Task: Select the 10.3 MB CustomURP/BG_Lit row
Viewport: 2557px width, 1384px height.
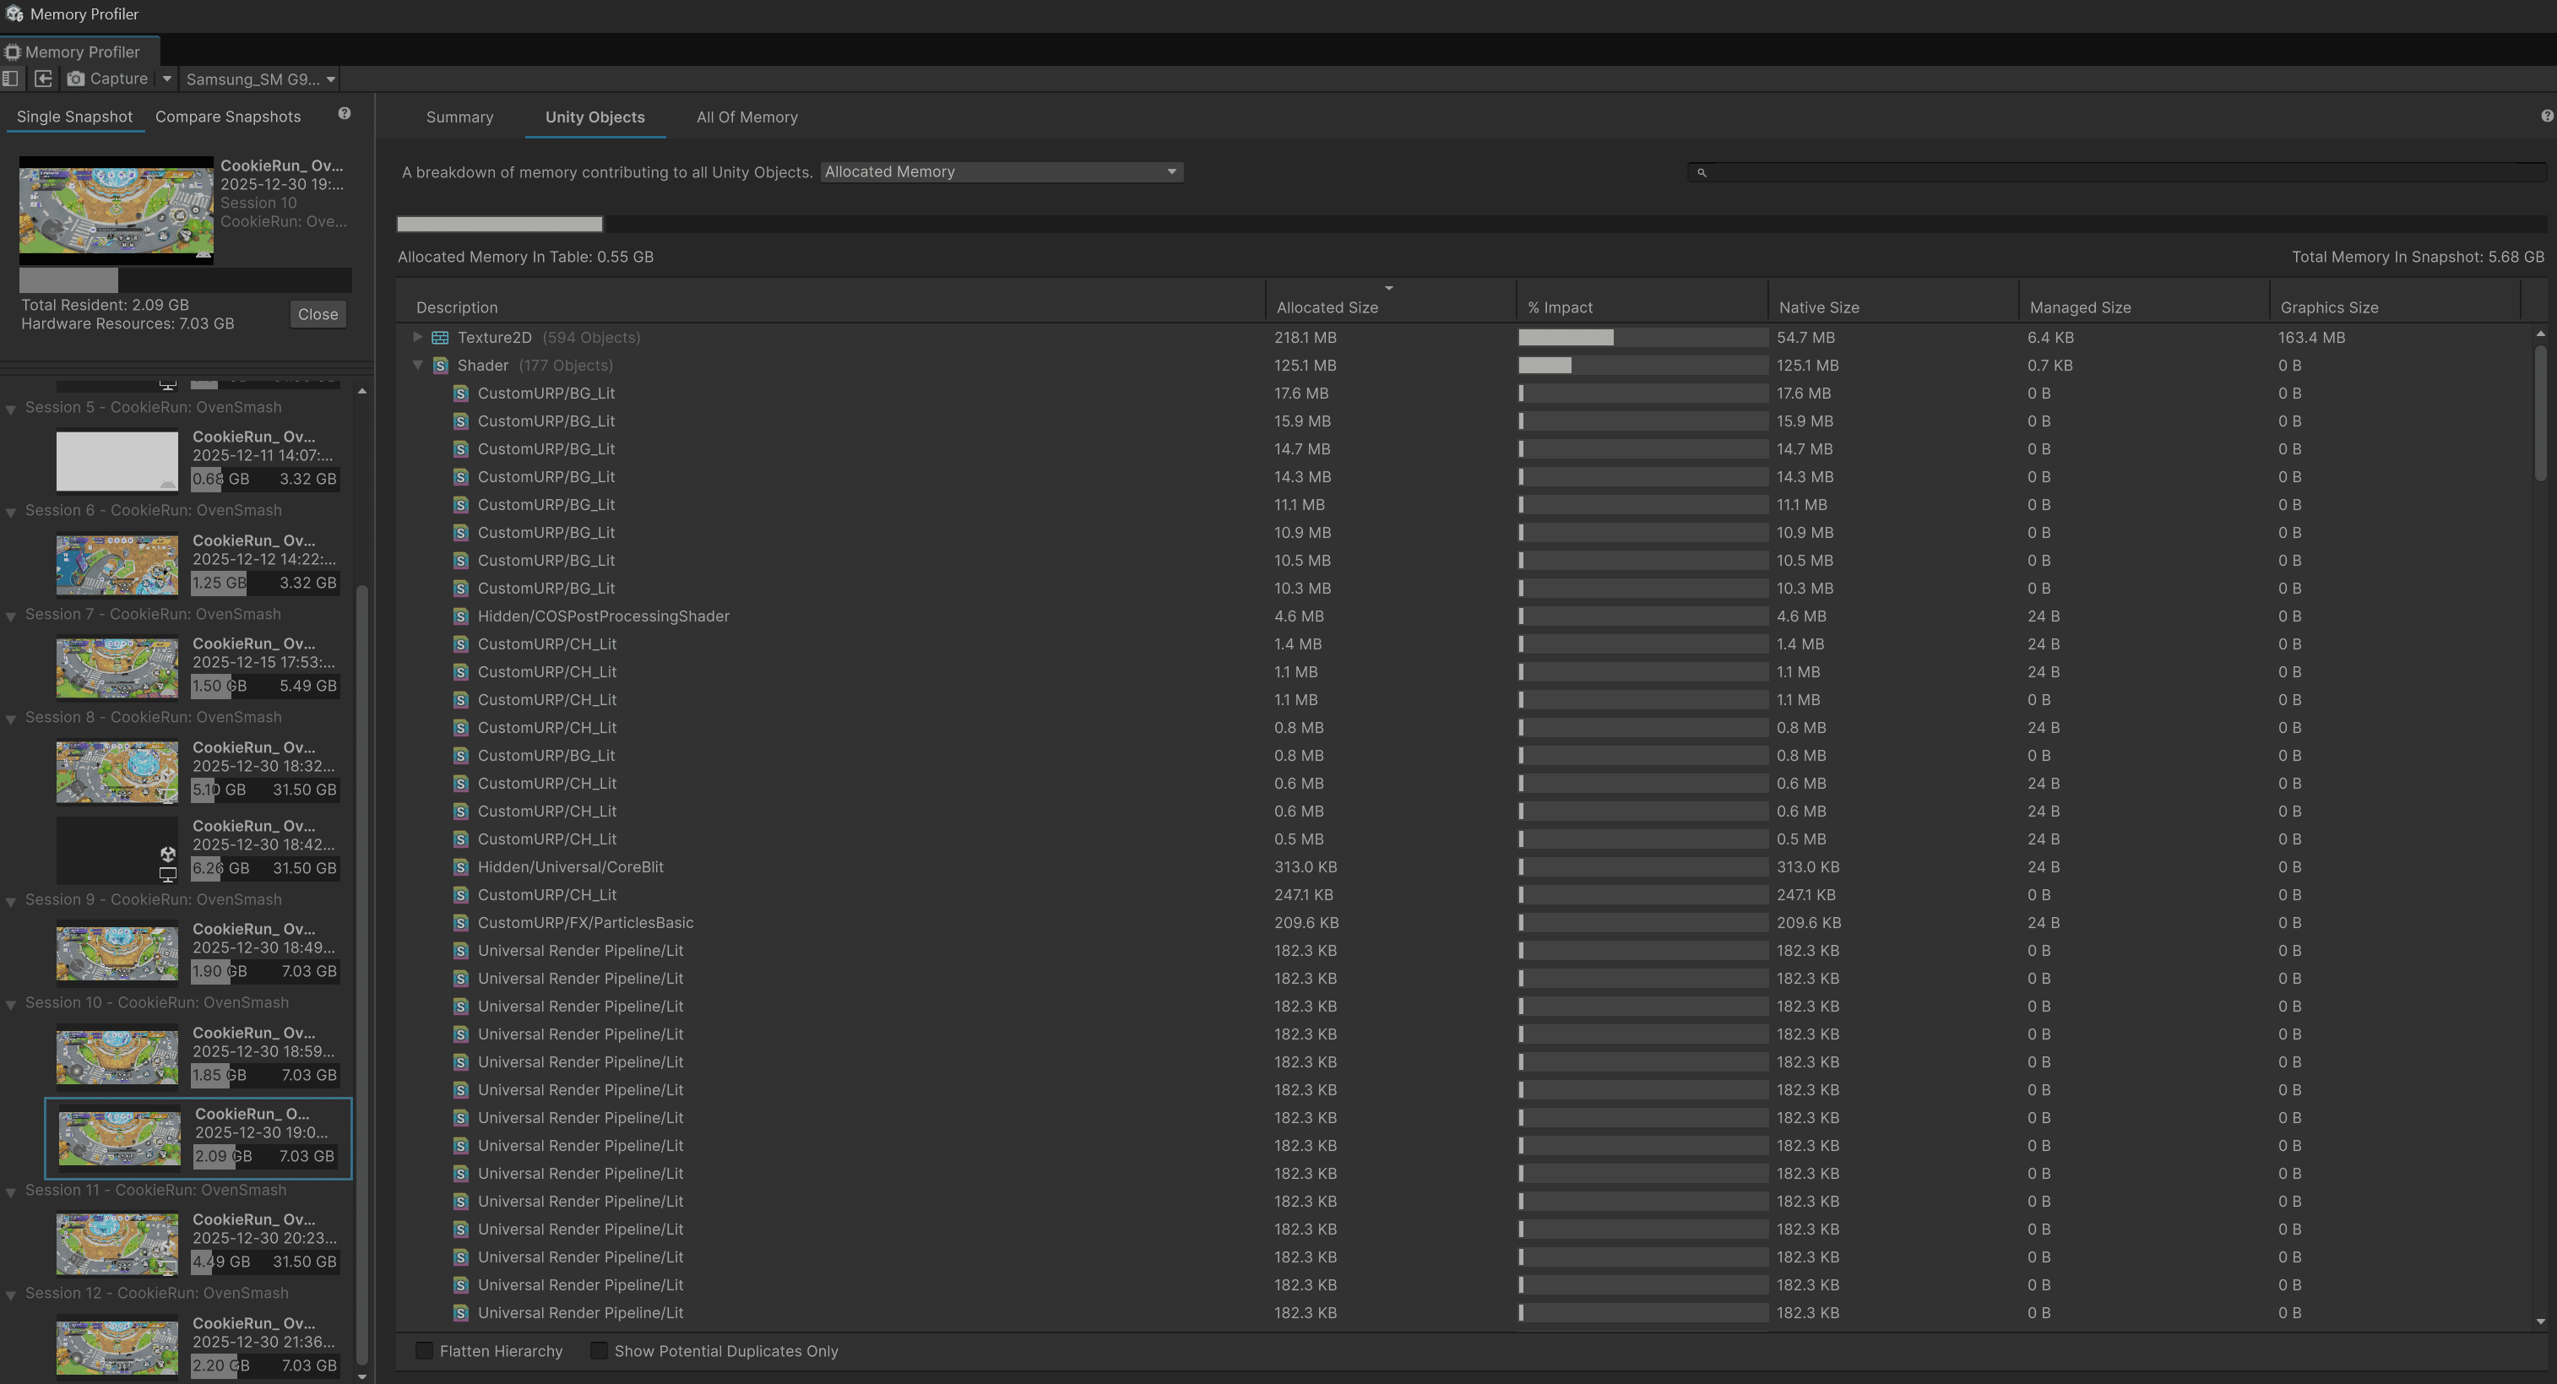Action: click(x=1464, y=588)
